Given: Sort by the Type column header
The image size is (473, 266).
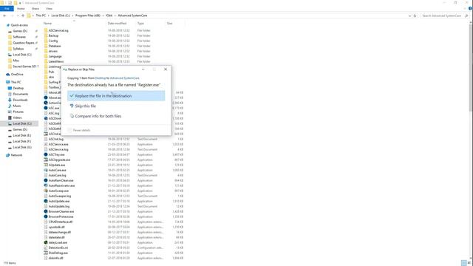Looking at the screenshot, I should [140, 23].
